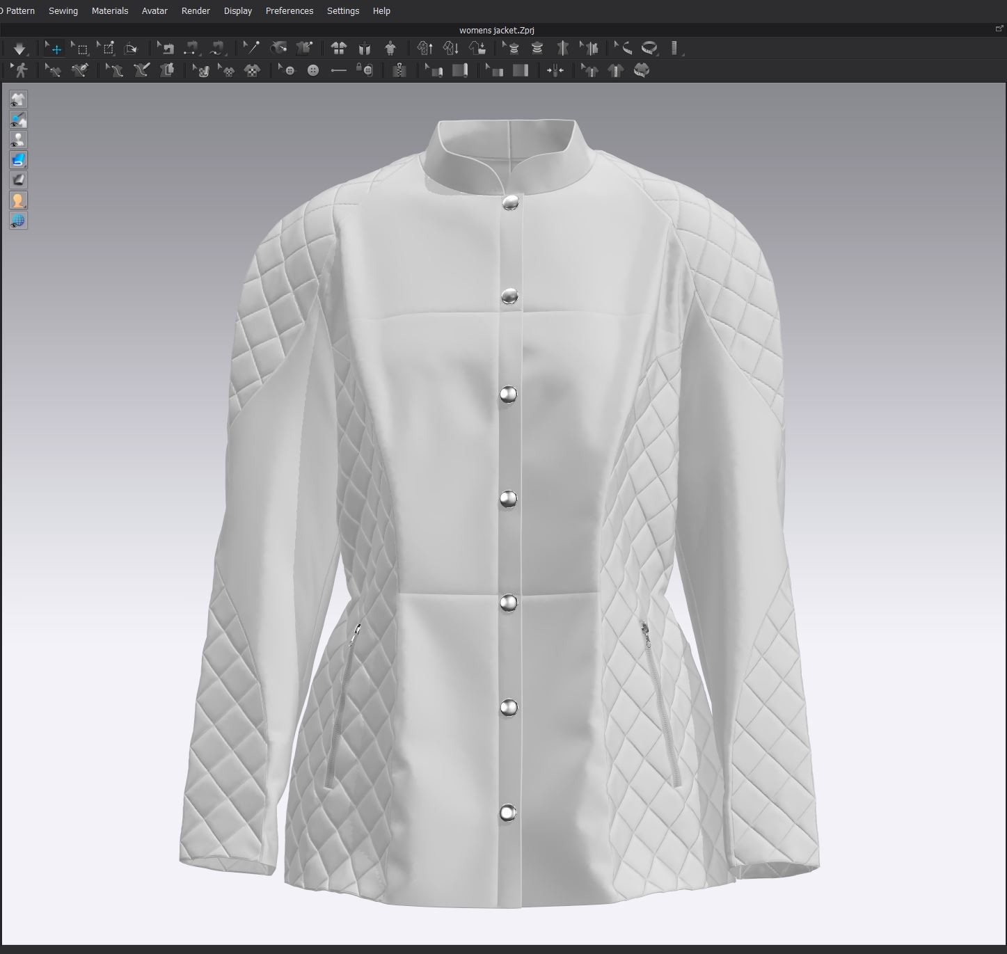Screen dimensions: 1007x954
Task: Open the Avatar menu
Action: pyautogui.click(x=154, y=10)
